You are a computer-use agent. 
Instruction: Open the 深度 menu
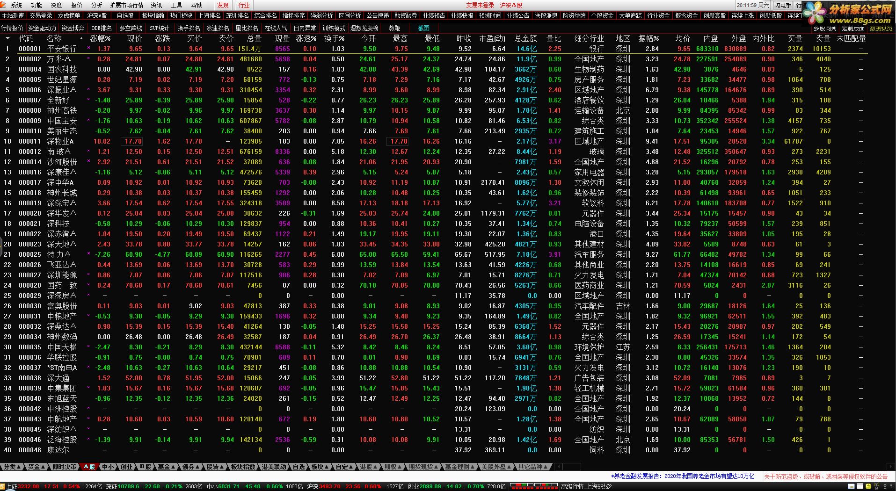click(x=56, y=5)
